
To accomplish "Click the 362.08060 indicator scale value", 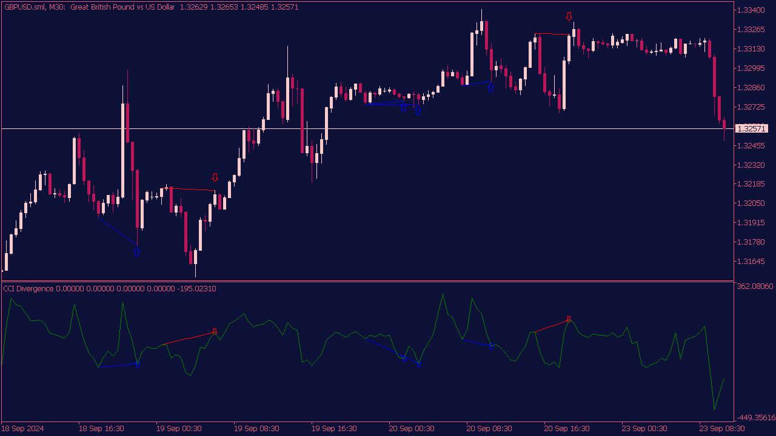I will tap(755, 286).
